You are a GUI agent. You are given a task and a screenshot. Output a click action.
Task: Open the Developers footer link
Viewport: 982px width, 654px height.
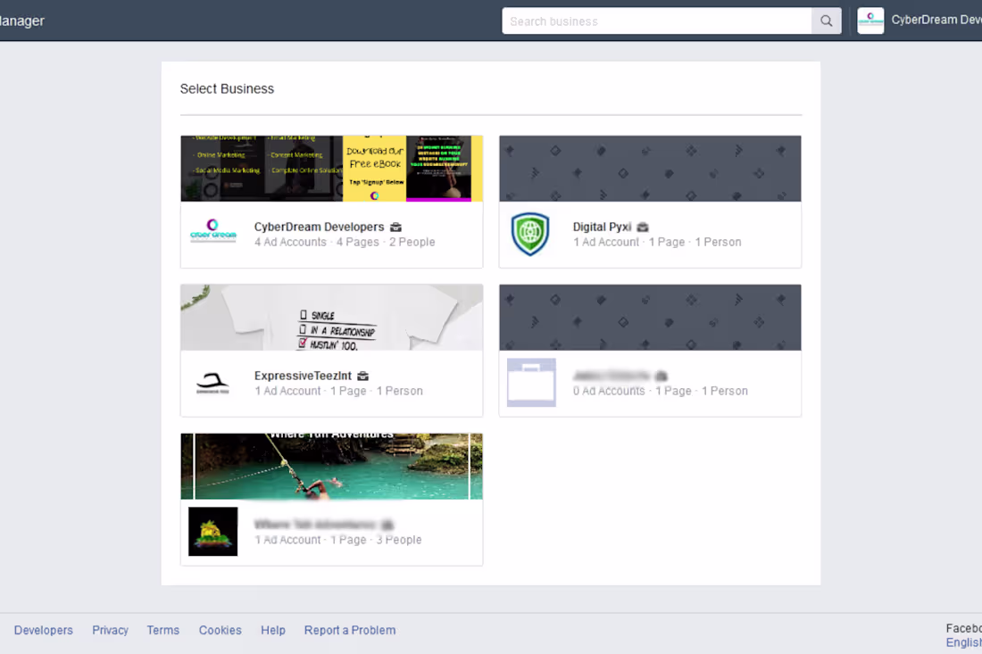[43, 630]
